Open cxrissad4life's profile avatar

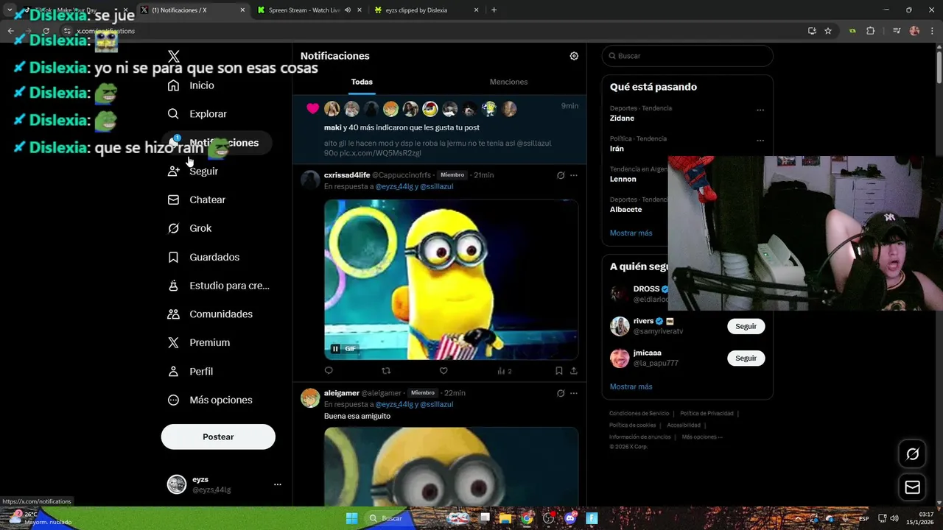coord(310,179)
